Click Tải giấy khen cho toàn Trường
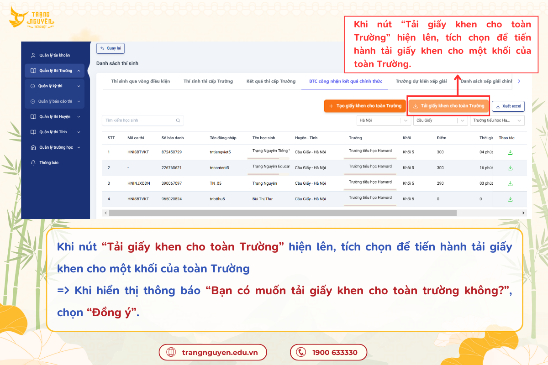Screen dimensions: 548x365 (x=448, y=106)
